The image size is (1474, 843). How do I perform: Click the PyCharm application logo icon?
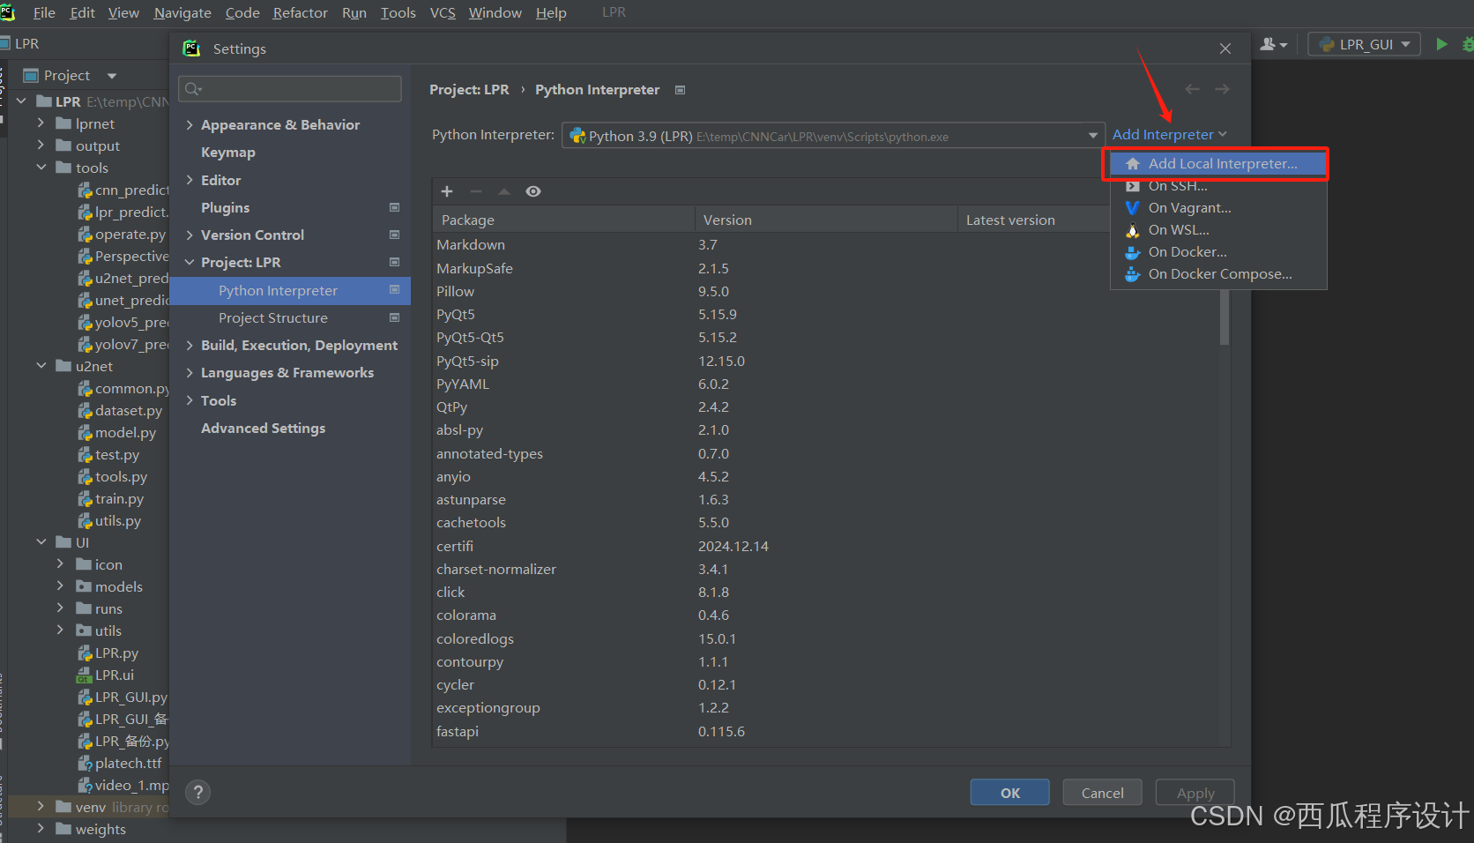point(8,12)
